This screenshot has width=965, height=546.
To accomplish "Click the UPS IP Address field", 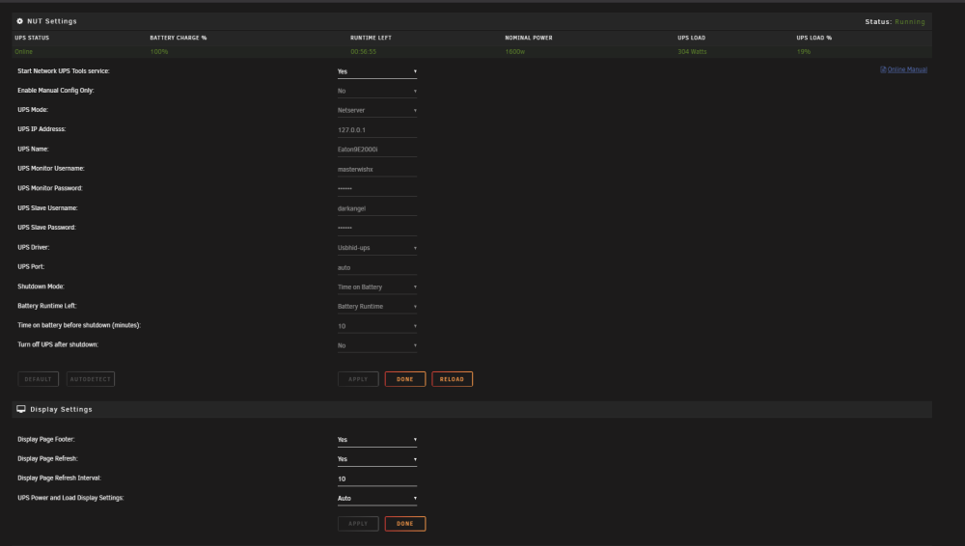I will 376,130.
